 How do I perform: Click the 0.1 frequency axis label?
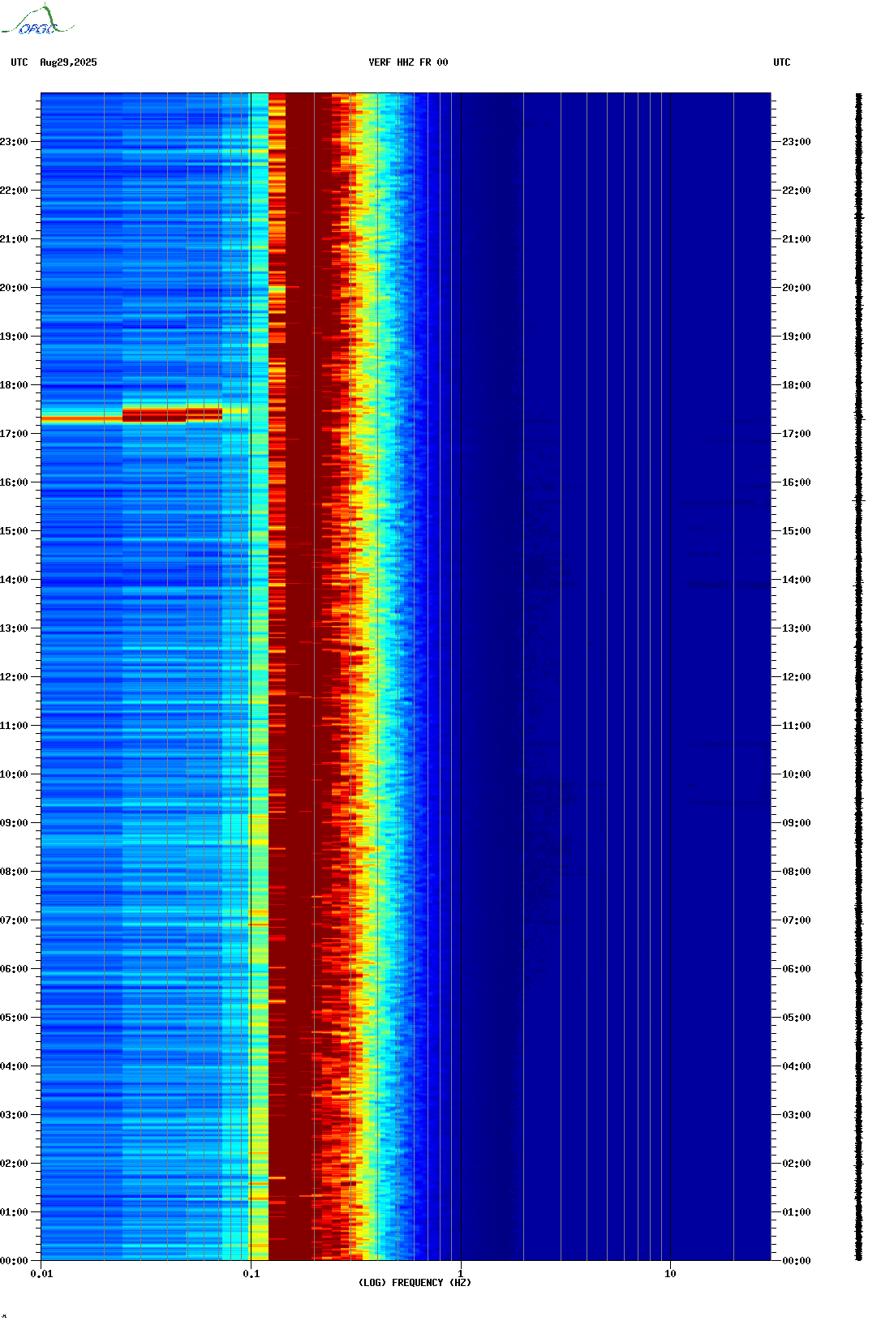pos(251,1274)
